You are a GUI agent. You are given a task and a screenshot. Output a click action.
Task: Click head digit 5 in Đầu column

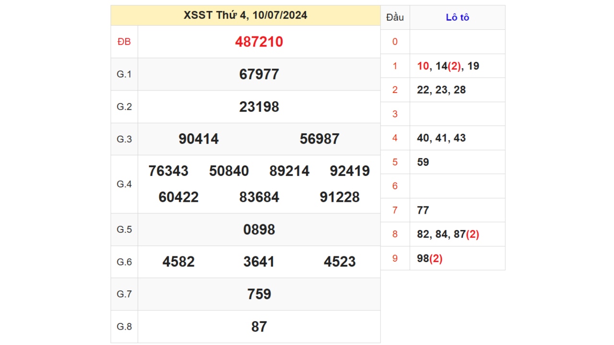[395, 162]
